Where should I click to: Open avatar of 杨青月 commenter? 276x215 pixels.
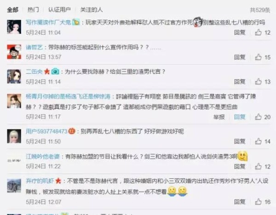[14, 101]
